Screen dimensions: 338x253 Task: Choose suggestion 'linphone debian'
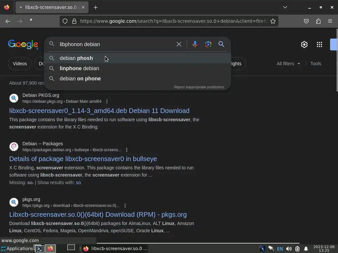[138, 69]
